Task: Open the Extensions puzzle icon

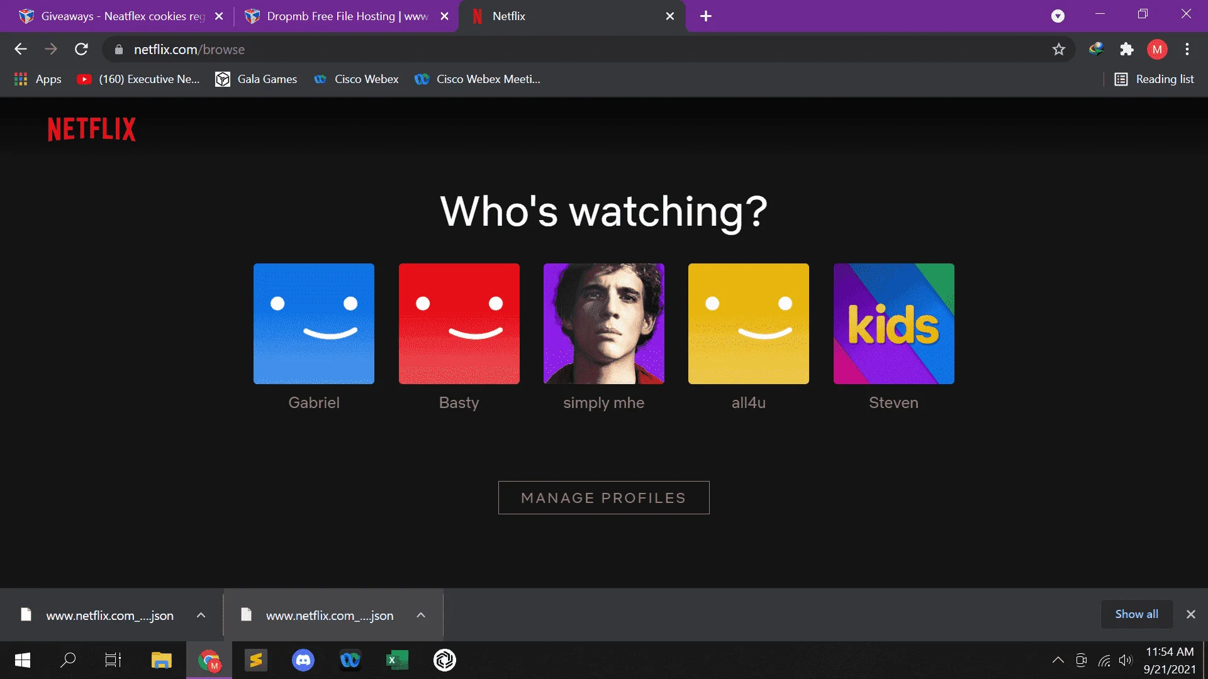Action: [1127, 49]
